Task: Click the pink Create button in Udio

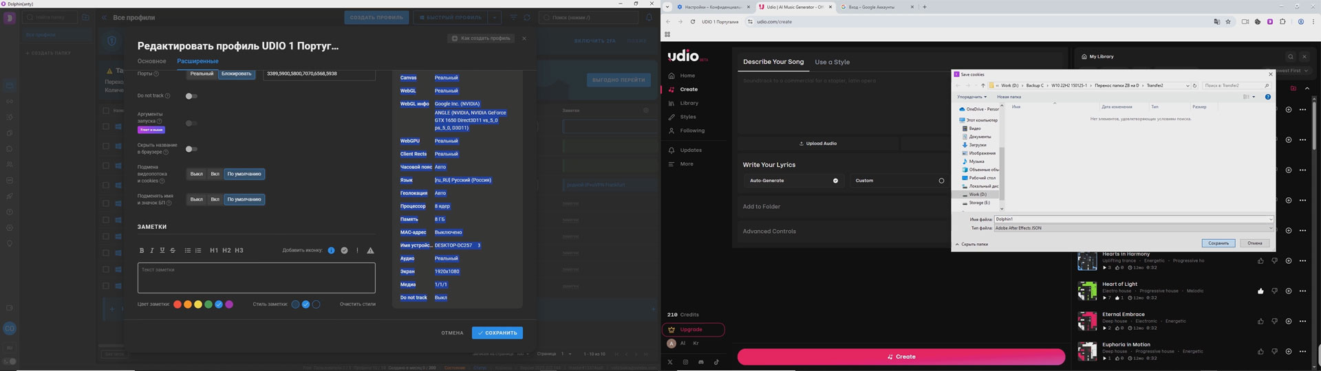Action: coord(901,357)
